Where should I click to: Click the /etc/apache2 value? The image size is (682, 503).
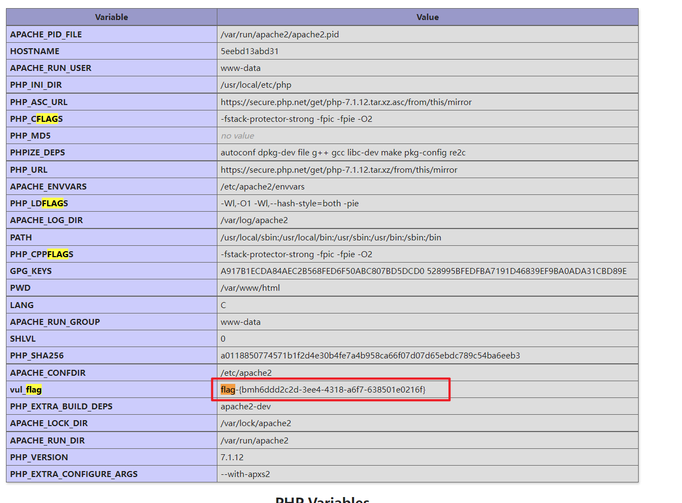(x=246, y=373)
